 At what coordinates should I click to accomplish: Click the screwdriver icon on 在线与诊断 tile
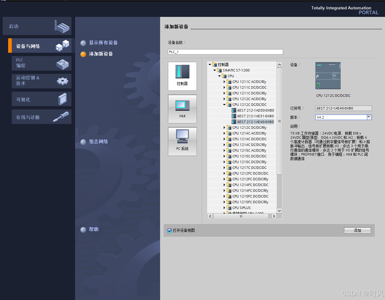point(61,117)
